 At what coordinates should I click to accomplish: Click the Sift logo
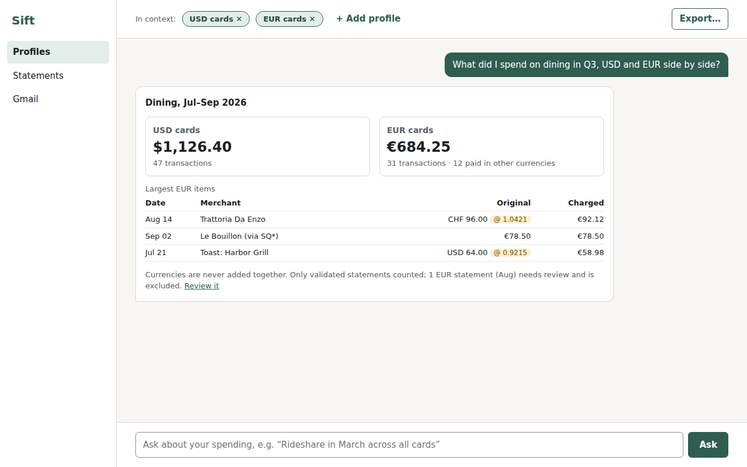pos(23,20)
